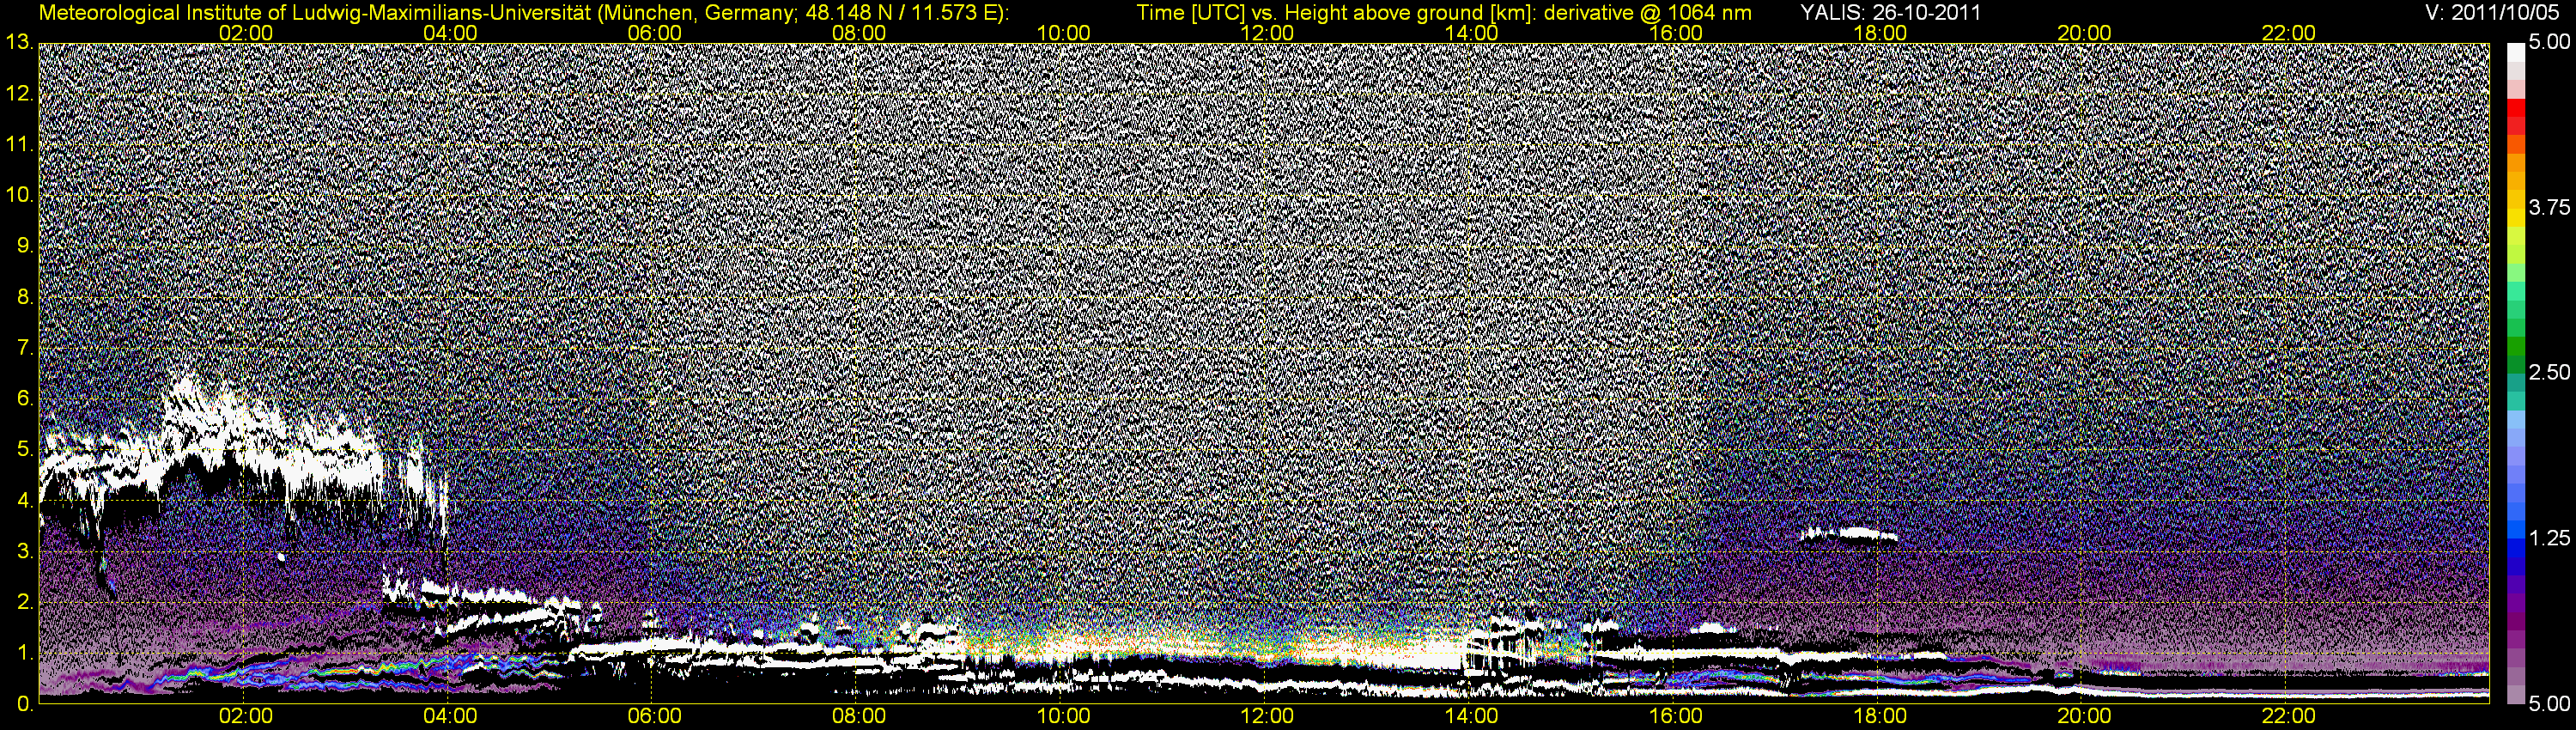Viewport: 2576px width, 730px height.
Task: Click the Meteorological Institute title text
Action: click(x=523, y=12)
